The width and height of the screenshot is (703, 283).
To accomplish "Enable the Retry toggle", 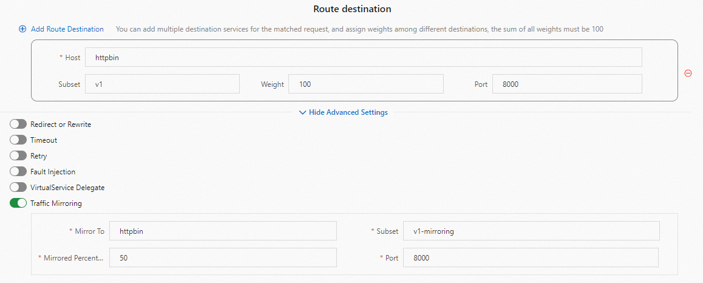I will 18,156.
